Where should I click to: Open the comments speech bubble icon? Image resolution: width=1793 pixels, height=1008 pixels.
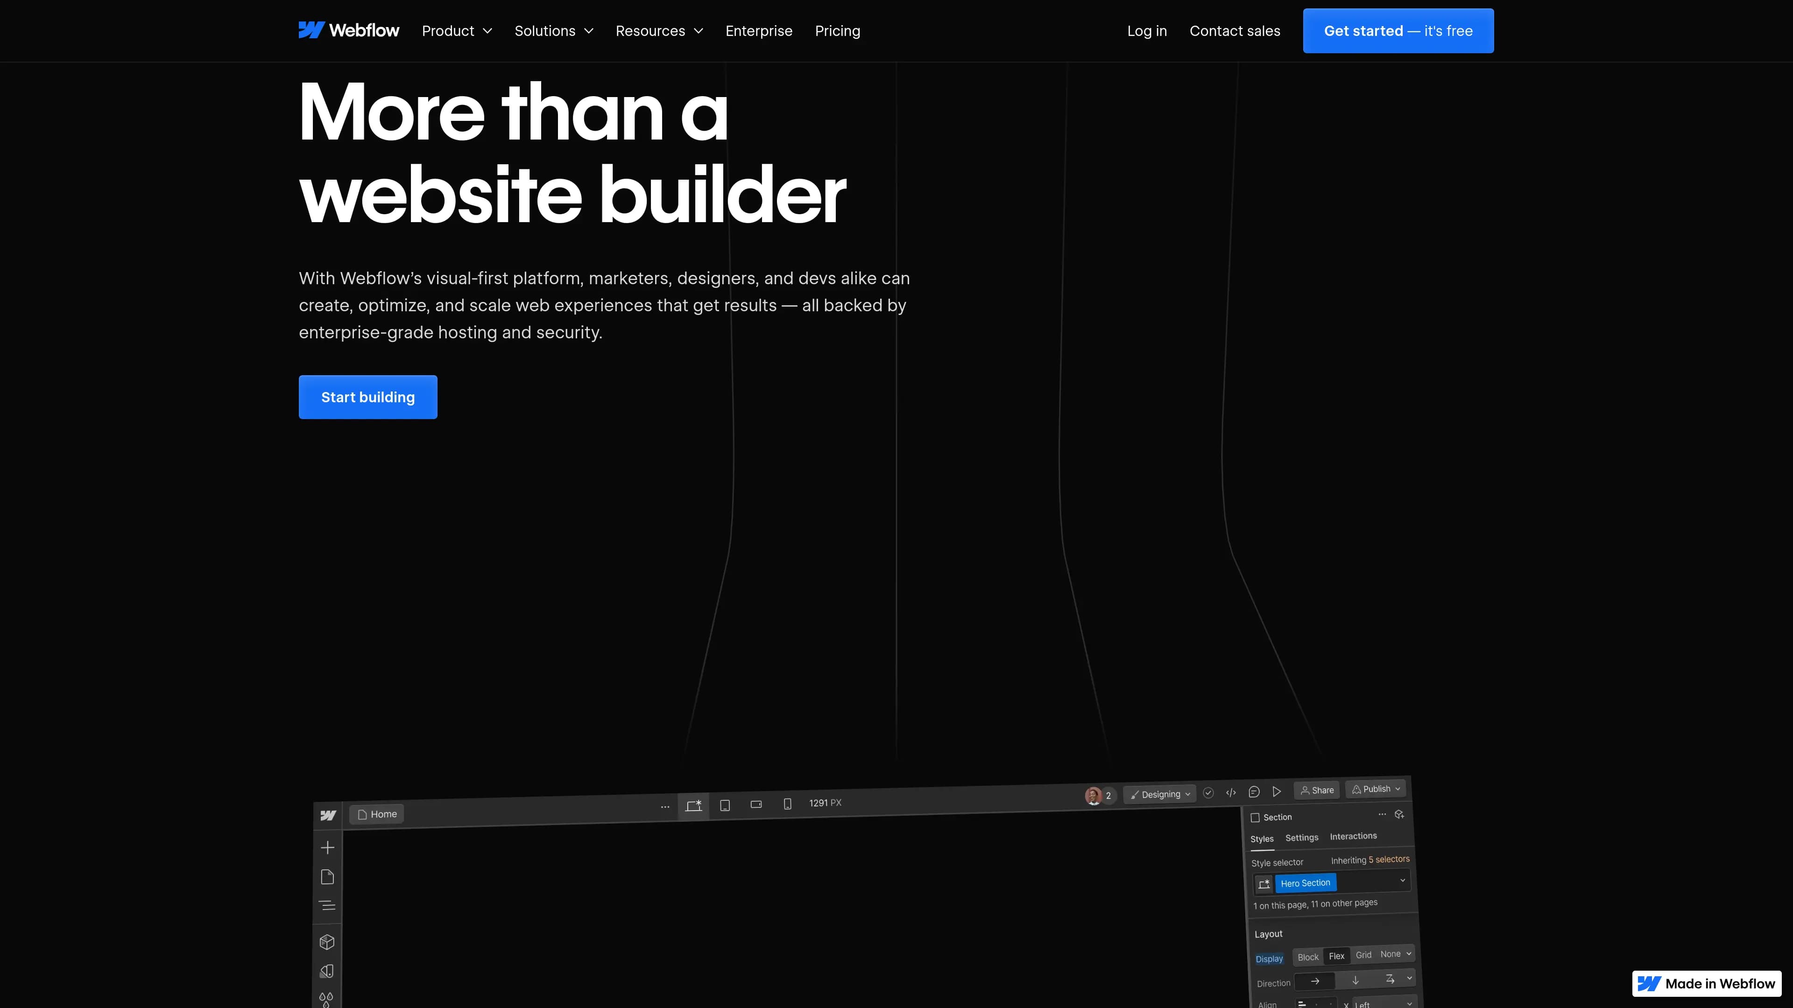click(1254, 791)
